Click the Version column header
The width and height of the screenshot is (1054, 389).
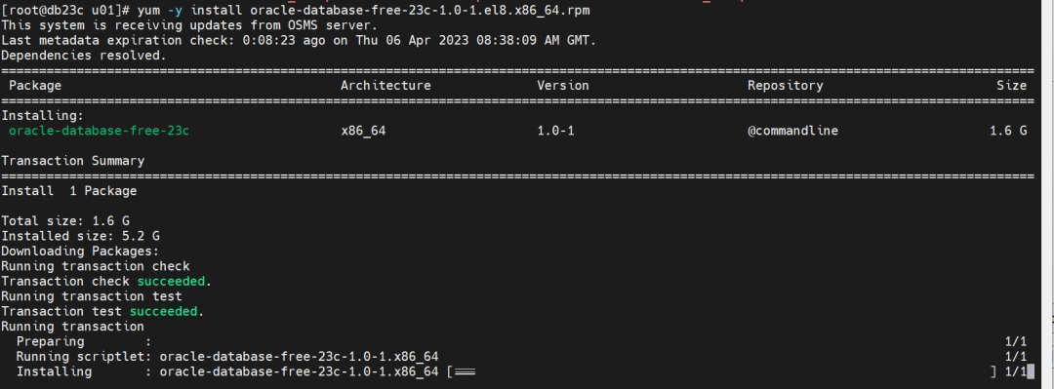pyautogui.click(x=563, y=86)
